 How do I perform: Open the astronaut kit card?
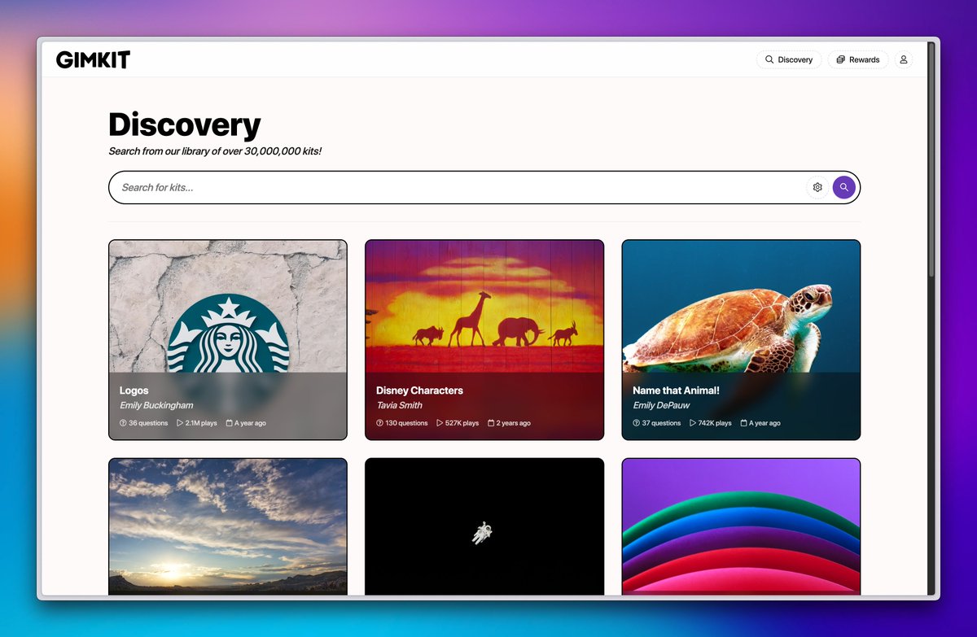pyautogui.click(x=484, y=526)
